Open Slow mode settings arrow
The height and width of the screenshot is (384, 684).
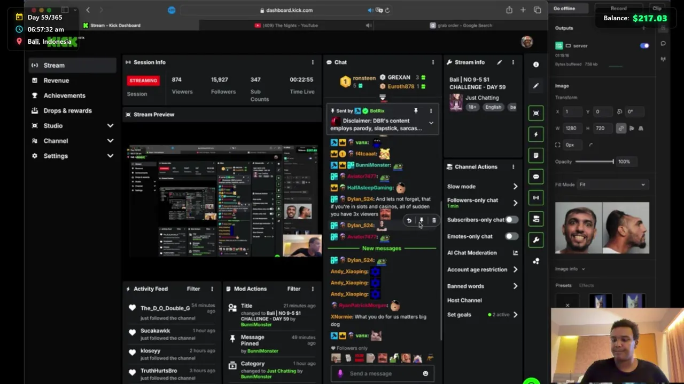(515, 187)
